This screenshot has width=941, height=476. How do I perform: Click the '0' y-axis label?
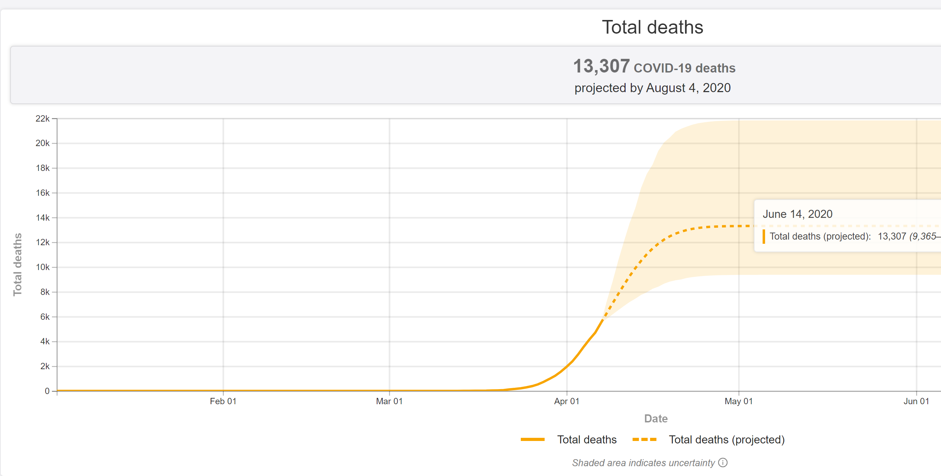(x=47, y=391)
